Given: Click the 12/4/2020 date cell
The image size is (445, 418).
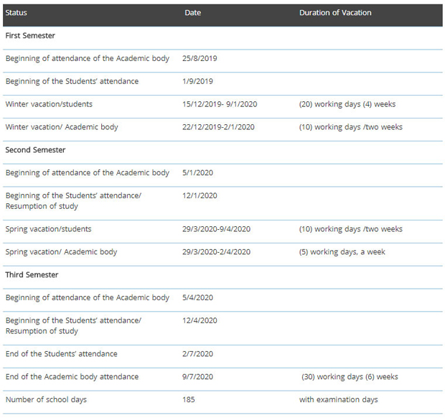Looking at the screenshot, I should [200, 320].
